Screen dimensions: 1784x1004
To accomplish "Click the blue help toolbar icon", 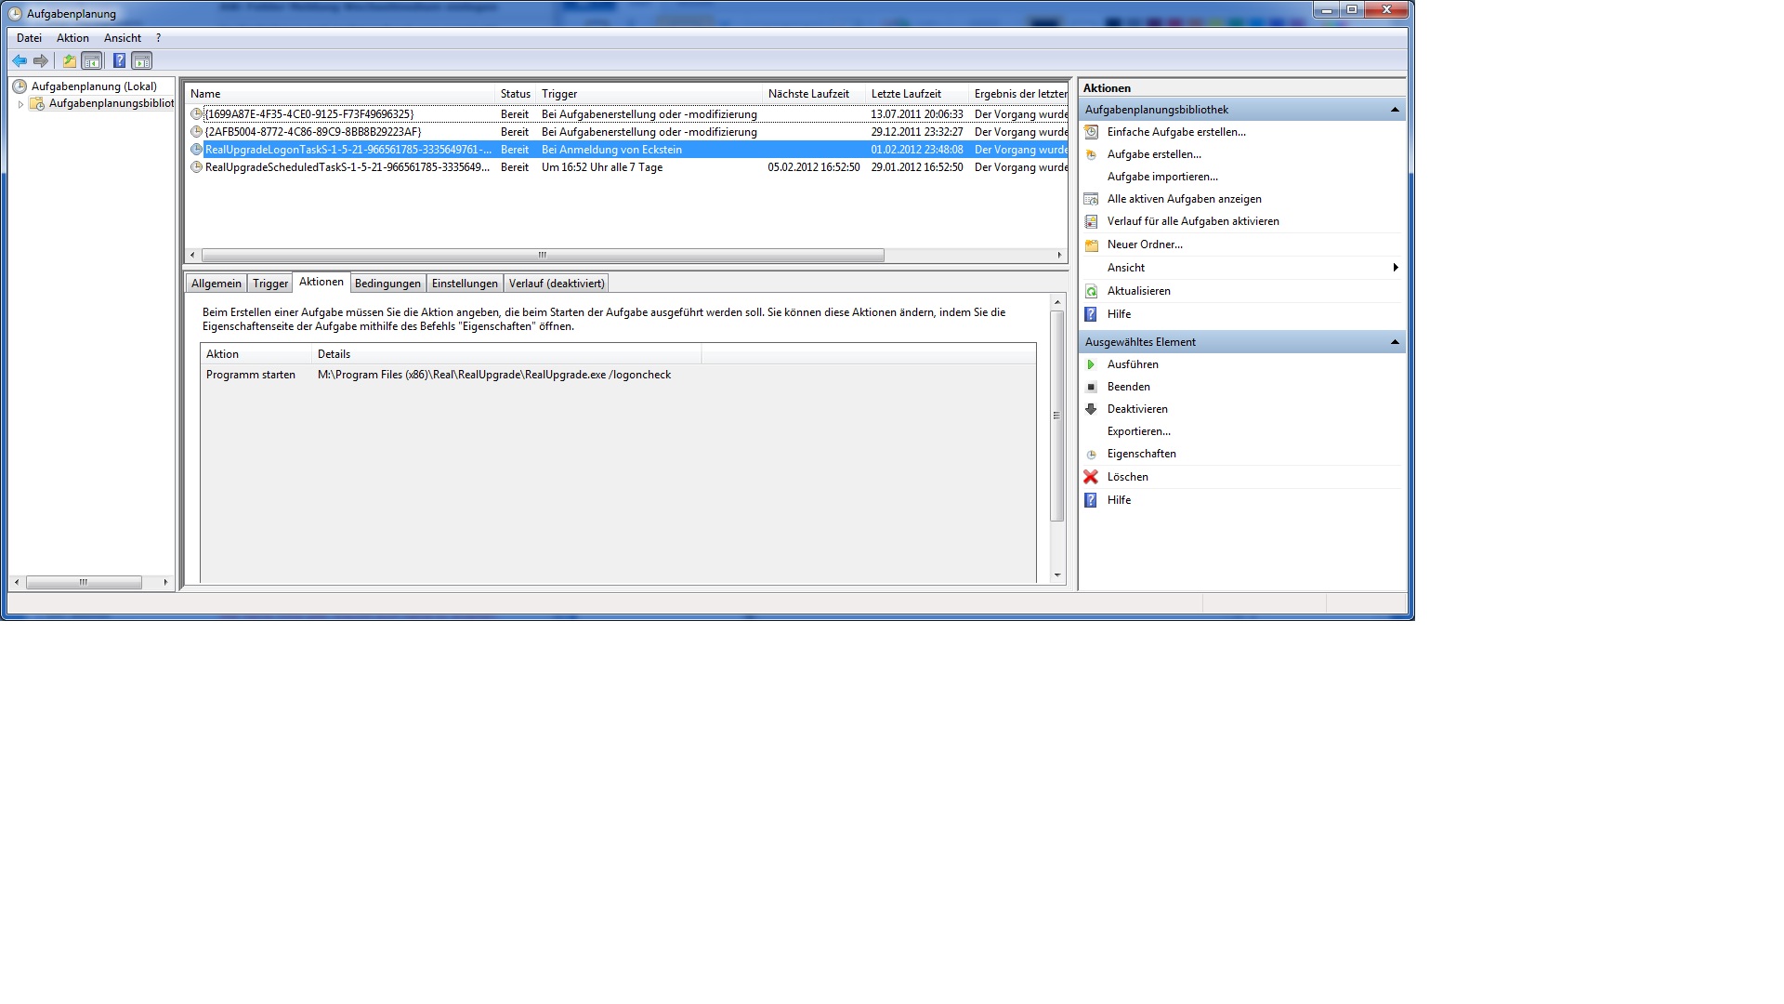I will click(119, 61).
